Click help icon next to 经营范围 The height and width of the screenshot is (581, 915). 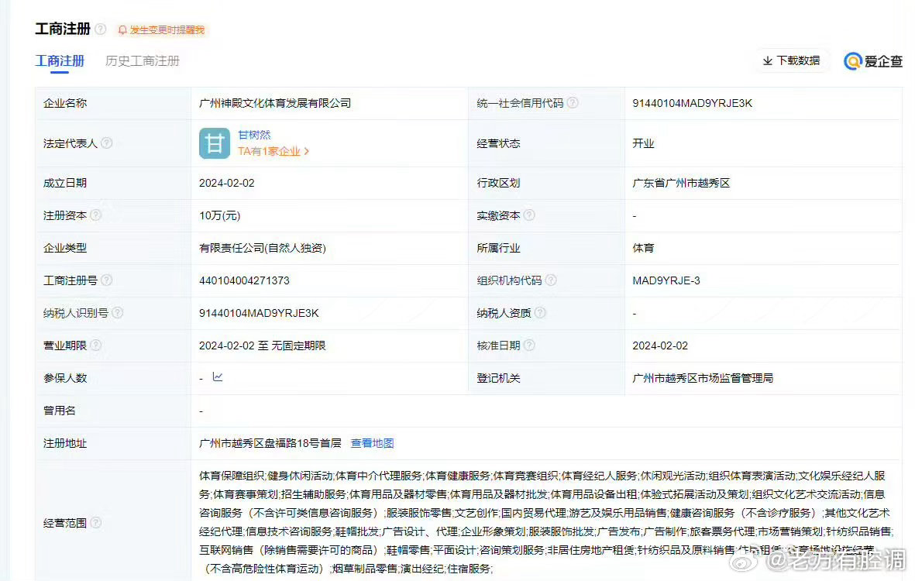coord(96,523)
